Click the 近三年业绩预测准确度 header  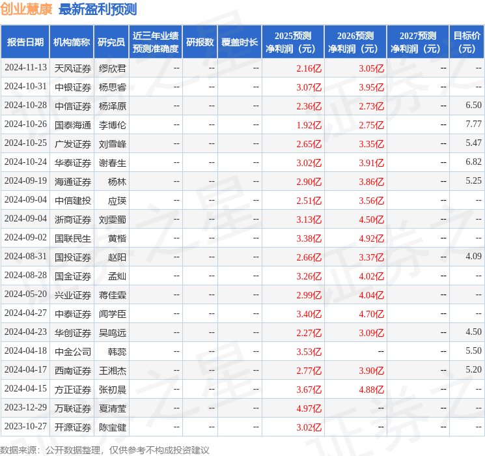click(x=156, y=42)
